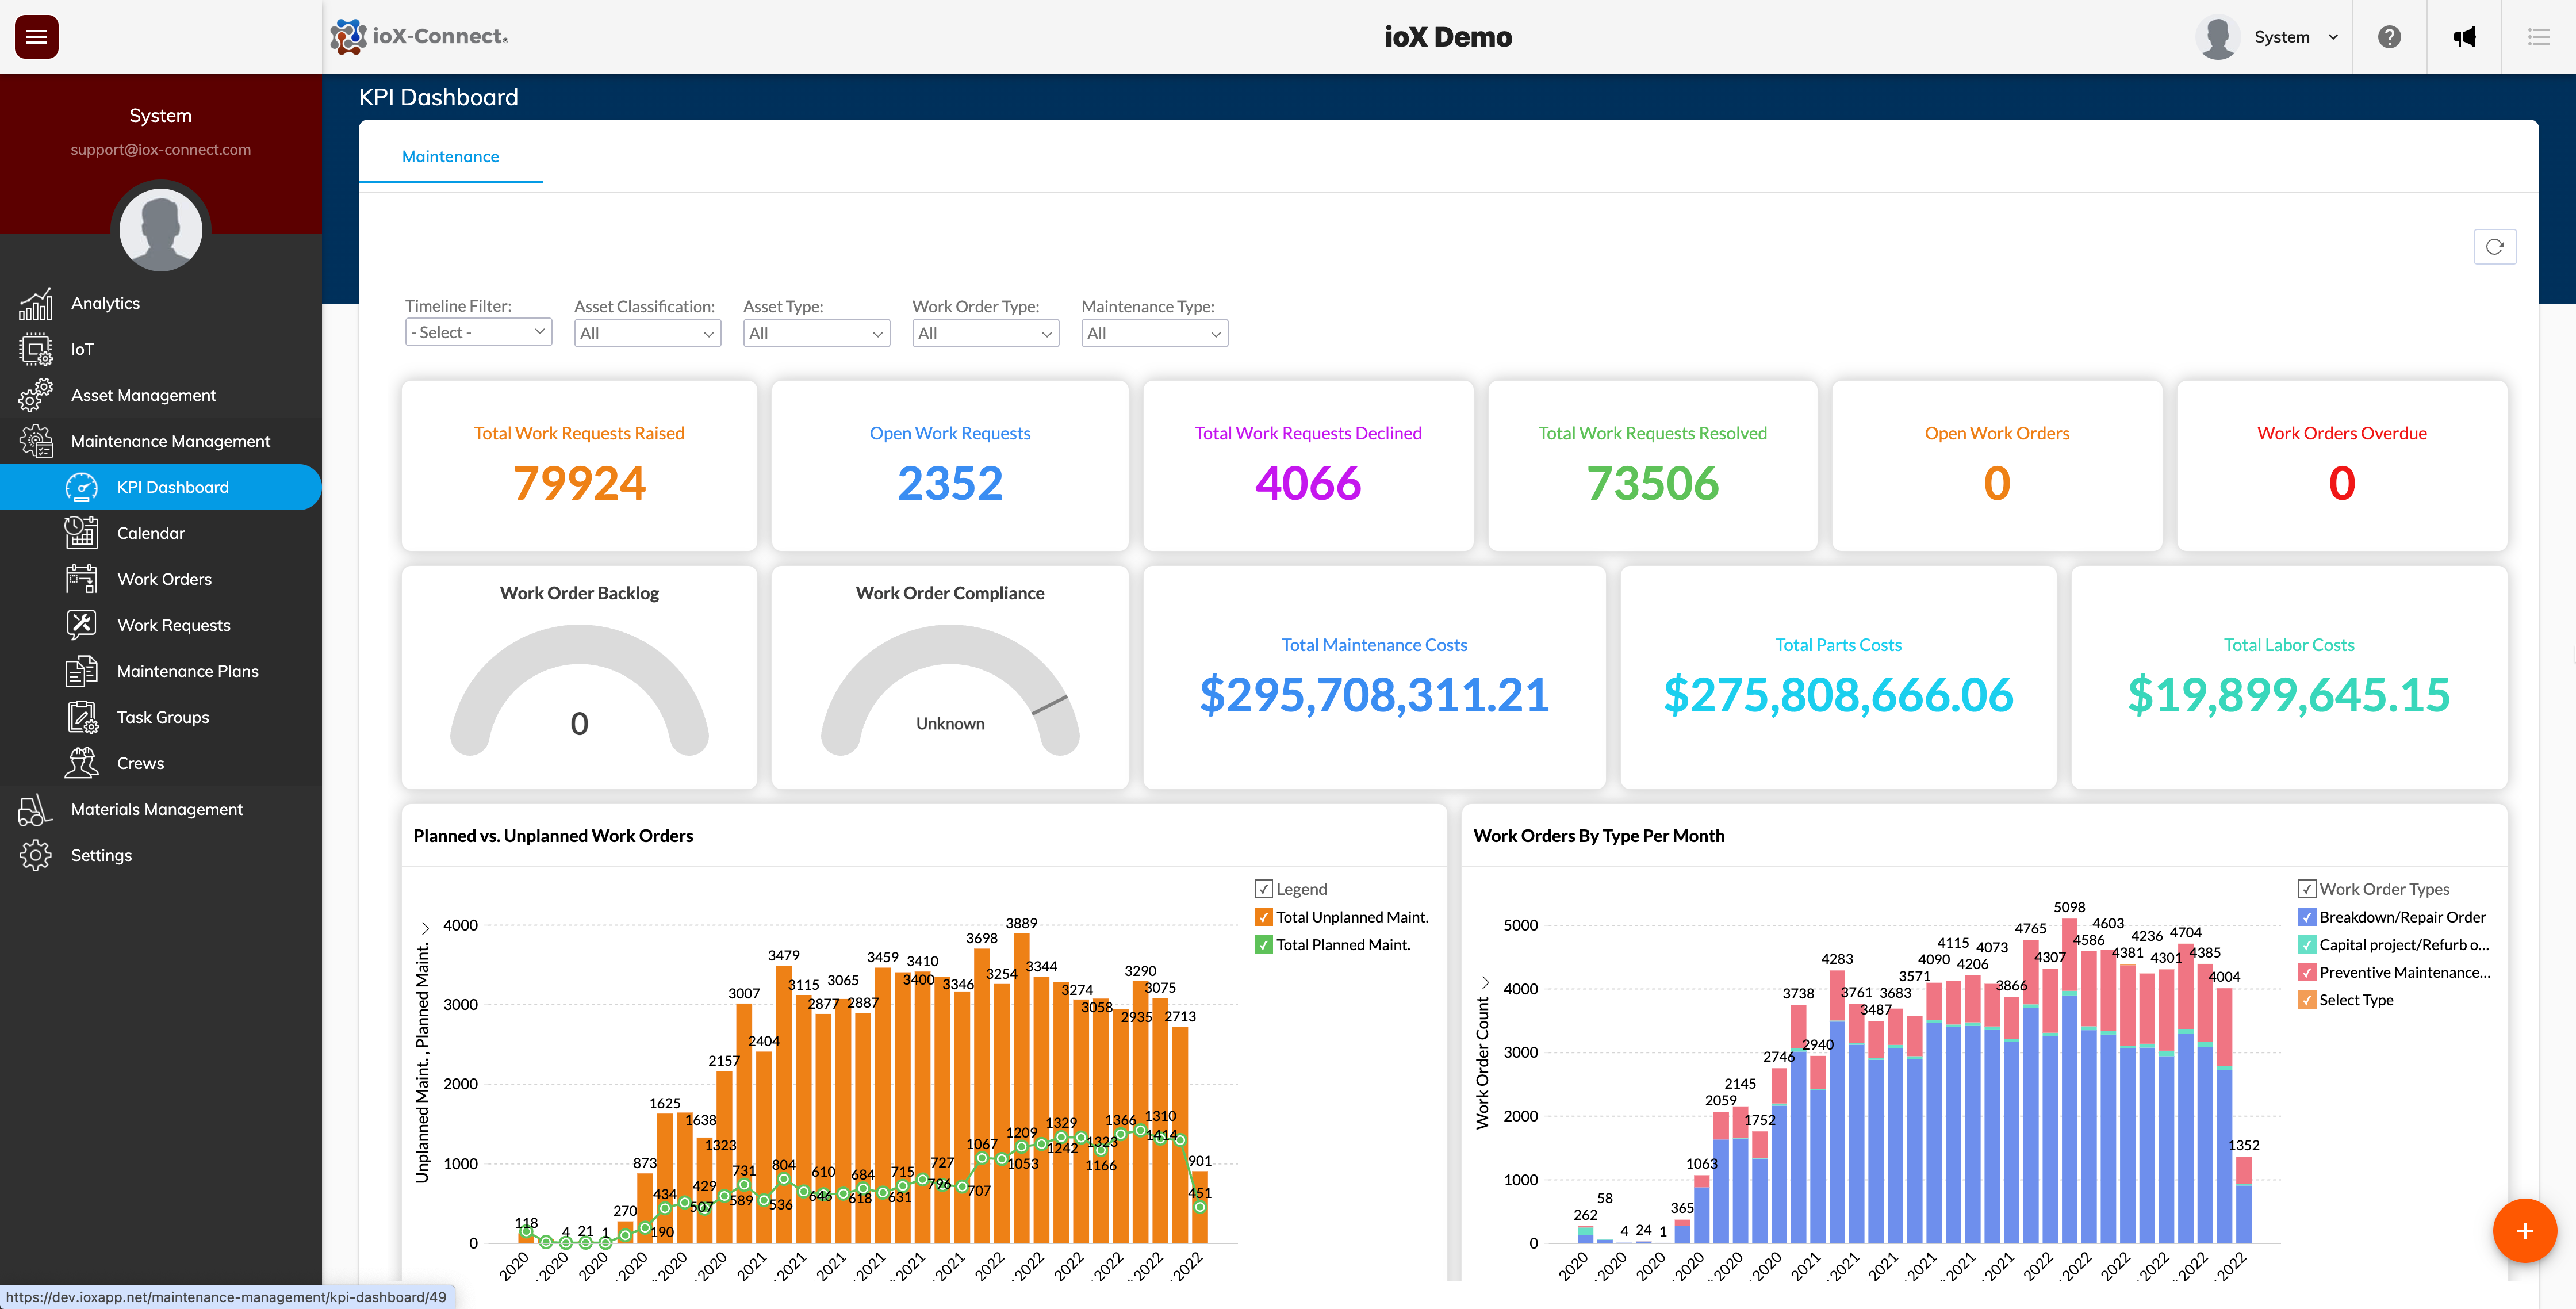Click the red hamburger menu button

(x=37, y=37)
